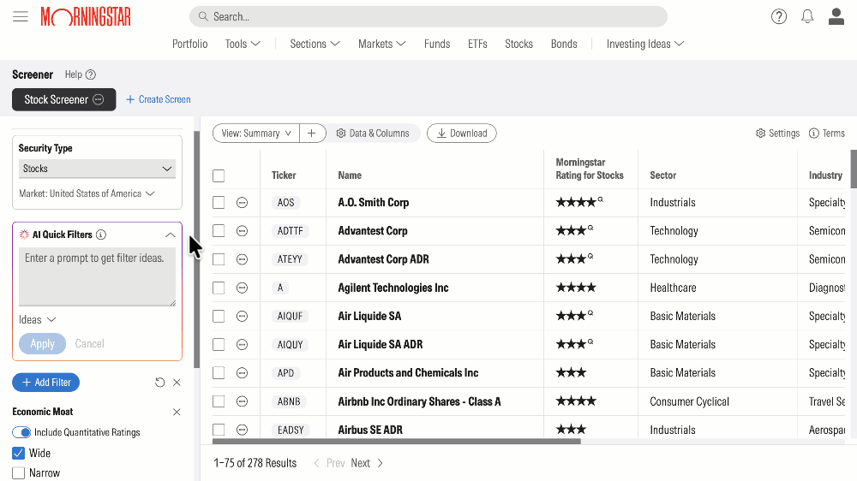Click the AI Quick Filters info icon
The height and width of the screenshot is (481, 857).
(x=101, y=235)
